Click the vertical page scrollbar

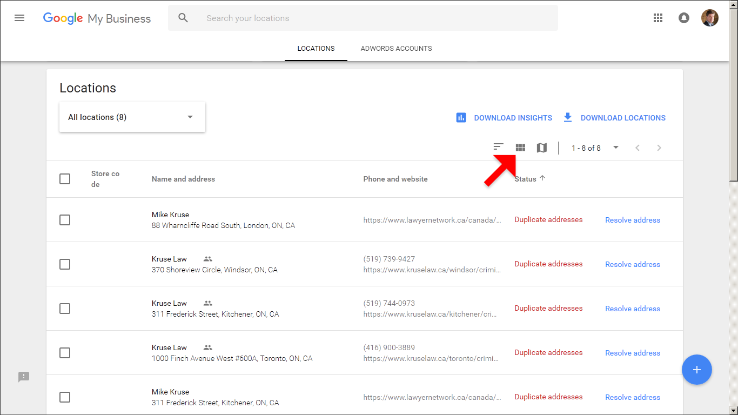point(733,95)
